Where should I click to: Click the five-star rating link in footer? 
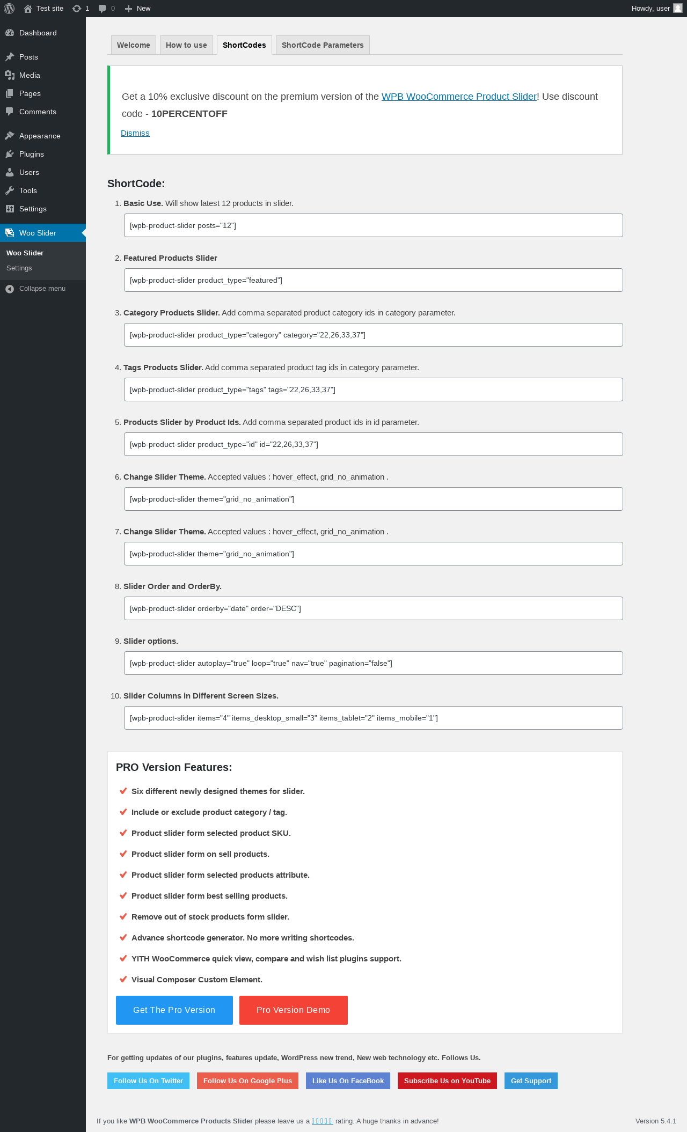[x=322, y=1121]
